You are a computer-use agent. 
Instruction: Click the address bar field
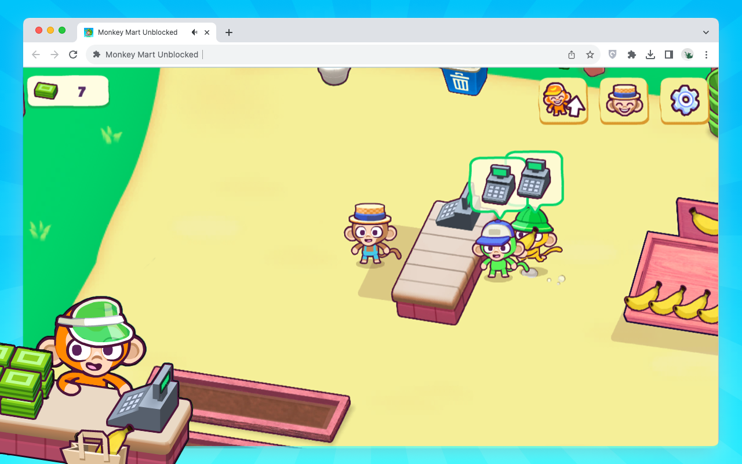(343, 55)
